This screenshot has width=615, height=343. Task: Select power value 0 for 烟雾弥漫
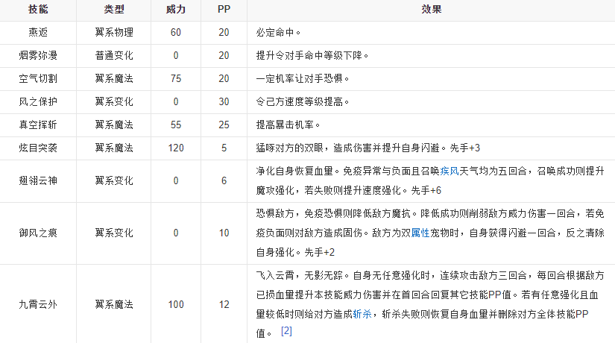pyautogui.click(x=176, y=55)
